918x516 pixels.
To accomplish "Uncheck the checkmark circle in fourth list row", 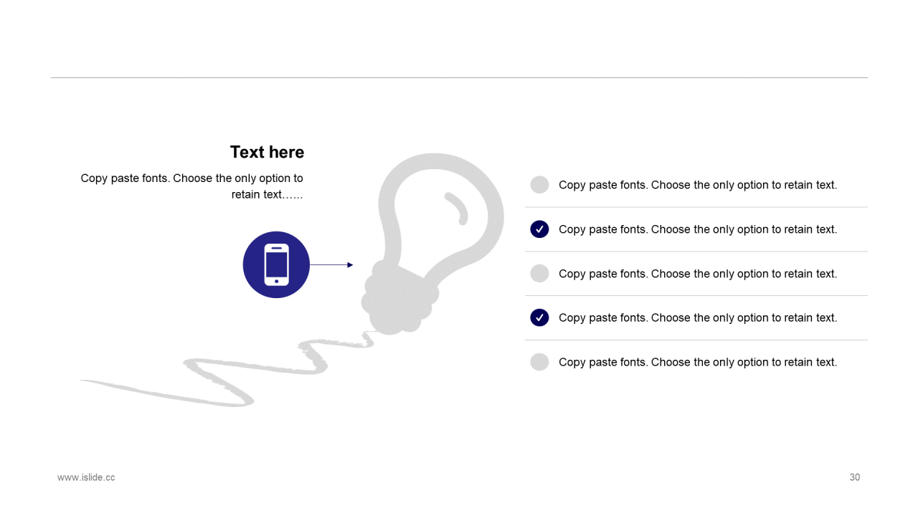I will (539, 317).
